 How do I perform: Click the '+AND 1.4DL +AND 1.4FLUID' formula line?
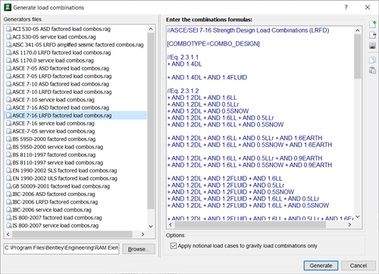tap(207, 77)
